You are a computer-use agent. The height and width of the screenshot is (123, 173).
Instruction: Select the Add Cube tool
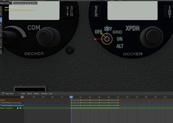(1, 52)
